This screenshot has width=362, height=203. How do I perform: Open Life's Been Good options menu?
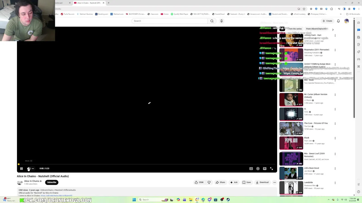click(335, 168)
